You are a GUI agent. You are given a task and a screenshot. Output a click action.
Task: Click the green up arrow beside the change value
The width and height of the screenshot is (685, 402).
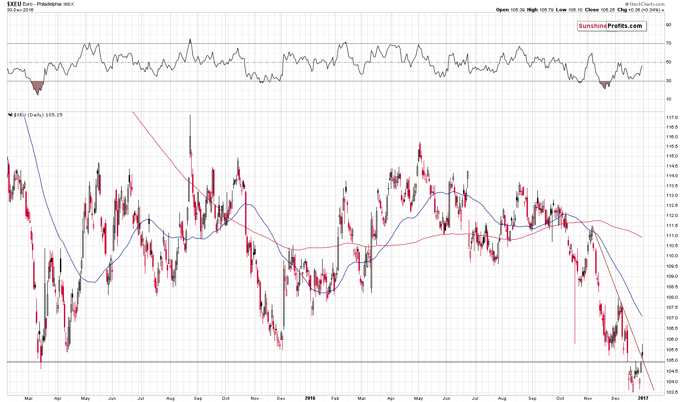click(662, 10)
